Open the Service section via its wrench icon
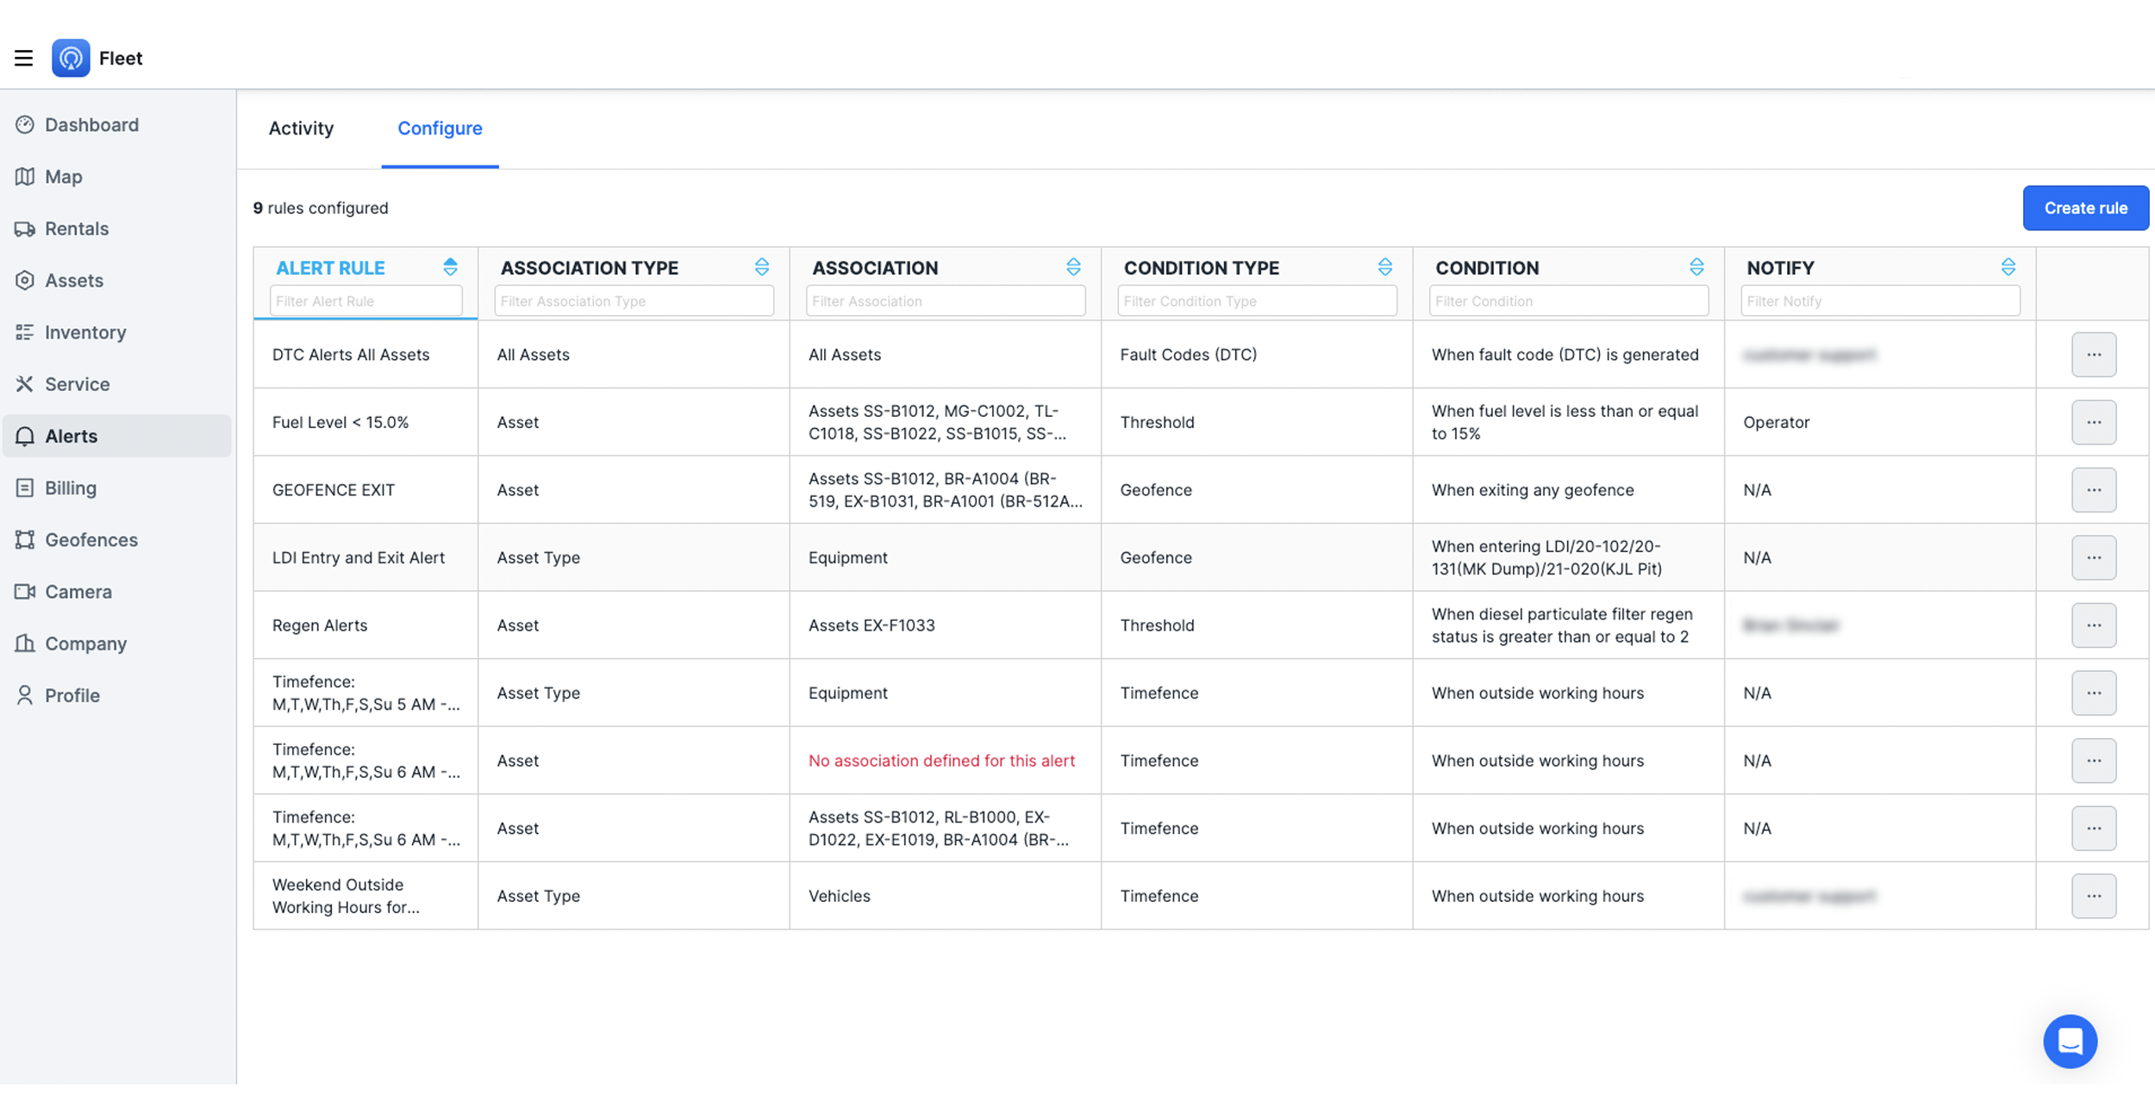The height and width of the screenshot is (1106, 2155). 24,384
